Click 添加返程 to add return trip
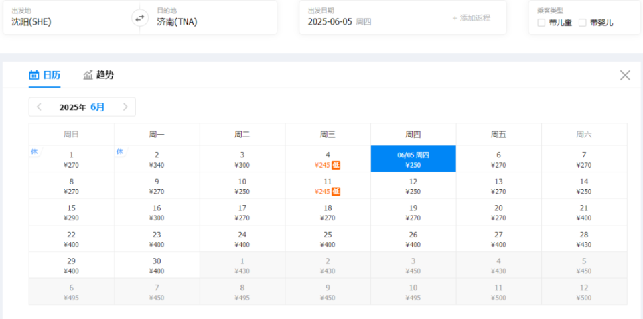 pos(472,18)
